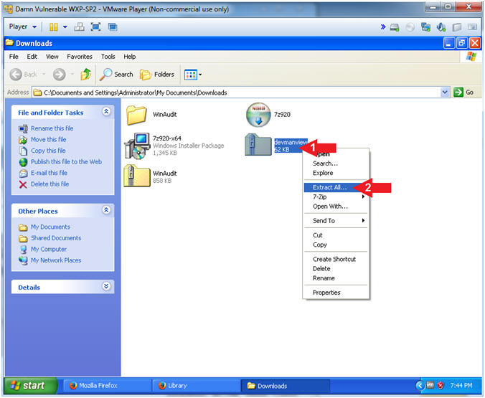Choose Rename in context menu

(336, 278)
